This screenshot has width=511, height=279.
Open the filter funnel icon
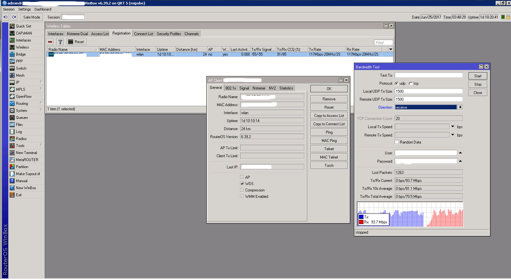60,42
